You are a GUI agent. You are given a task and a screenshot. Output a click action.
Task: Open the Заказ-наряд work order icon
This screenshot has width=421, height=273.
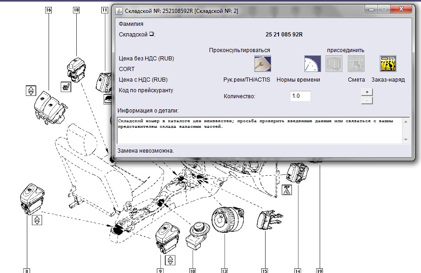pos(388,64)
